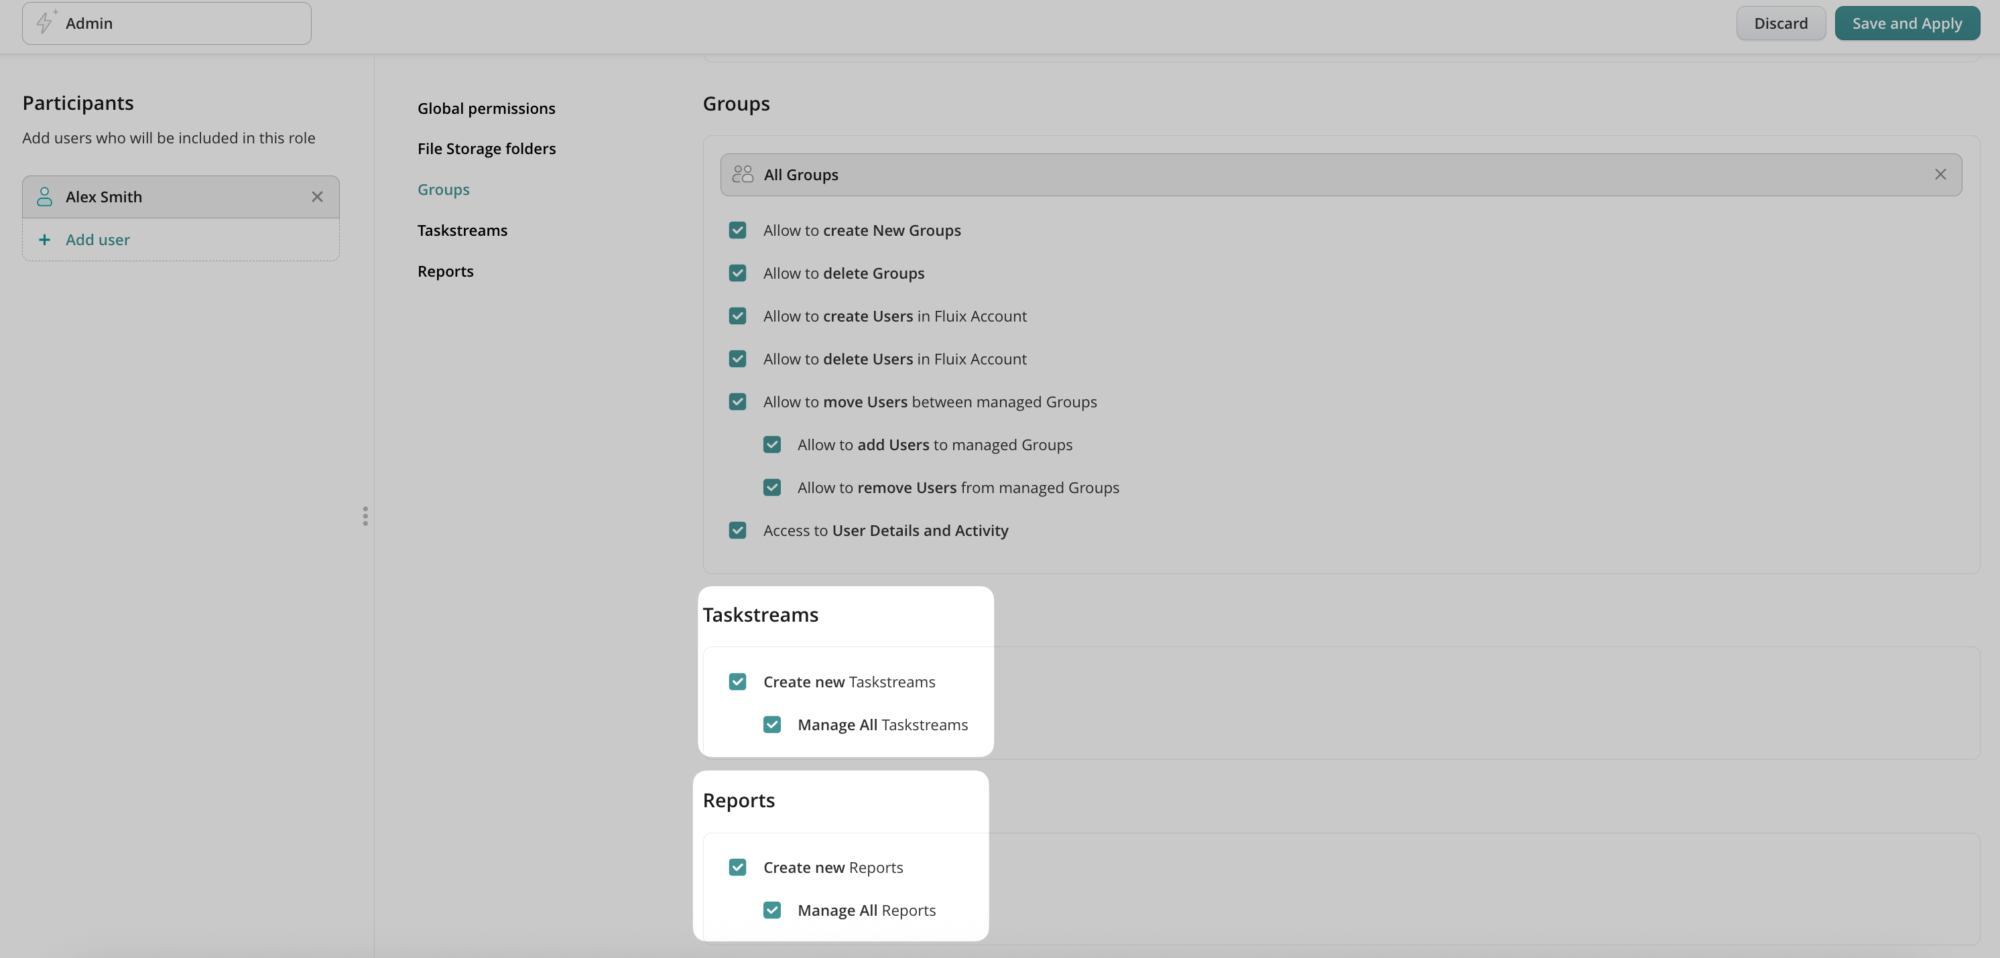Click Alex Smith's user avatar icon
This screenshot has height=958, width=2000.
(x=45, y=196)
